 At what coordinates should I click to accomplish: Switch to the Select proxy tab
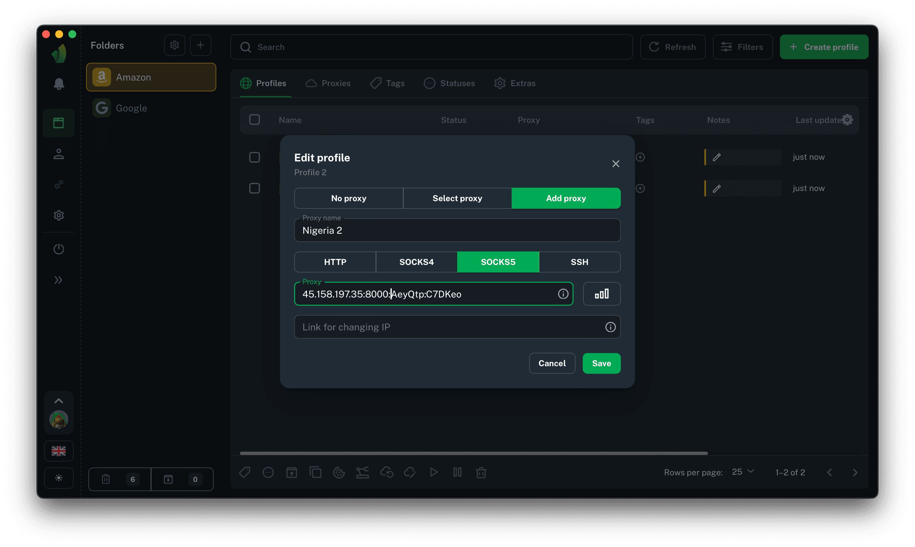coord(457,198)
